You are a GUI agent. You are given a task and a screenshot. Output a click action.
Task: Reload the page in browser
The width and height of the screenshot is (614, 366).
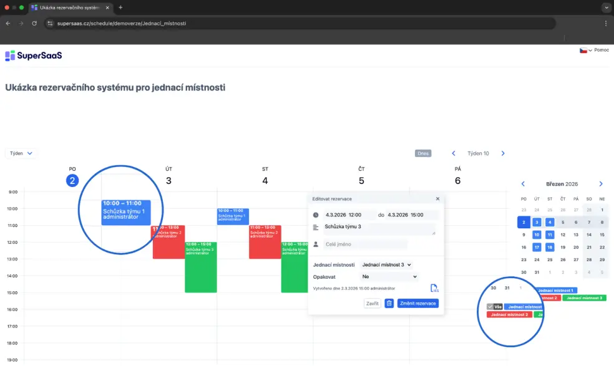[34, 23]
